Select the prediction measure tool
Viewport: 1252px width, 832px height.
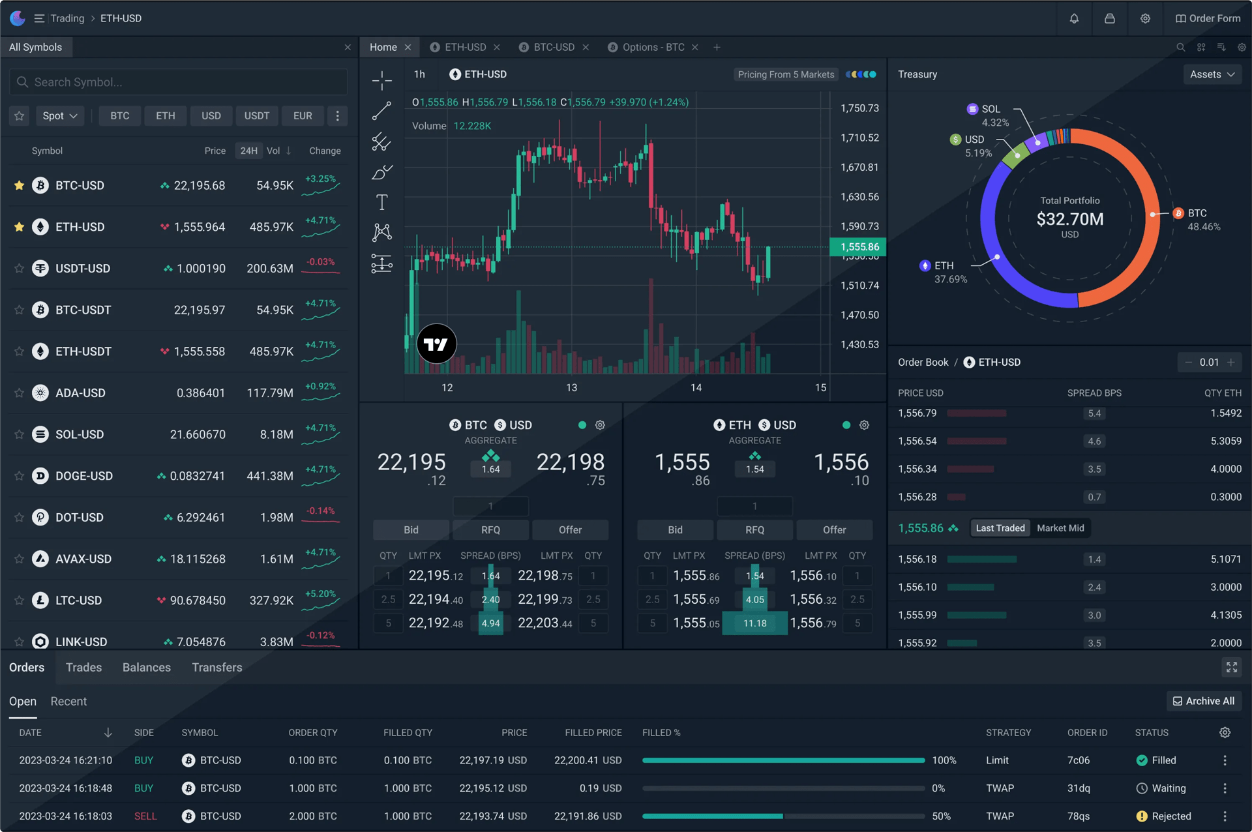point(382,263)
